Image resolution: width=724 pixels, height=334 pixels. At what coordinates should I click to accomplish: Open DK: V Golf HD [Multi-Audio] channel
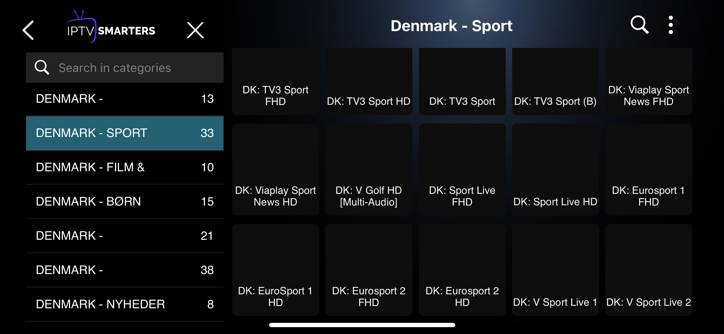click(369, 170)
